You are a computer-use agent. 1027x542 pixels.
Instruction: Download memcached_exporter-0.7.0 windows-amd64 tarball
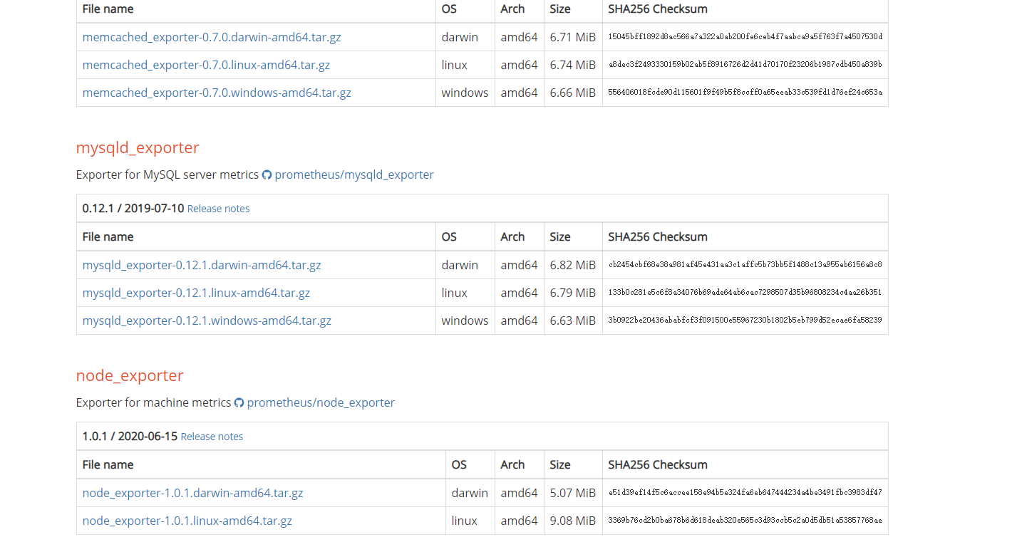click(217, 93)
